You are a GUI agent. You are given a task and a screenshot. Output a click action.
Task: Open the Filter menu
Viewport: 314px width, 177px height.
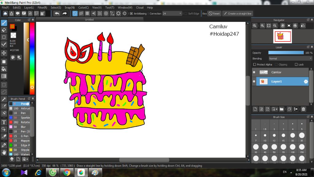[x=42, y=7]
